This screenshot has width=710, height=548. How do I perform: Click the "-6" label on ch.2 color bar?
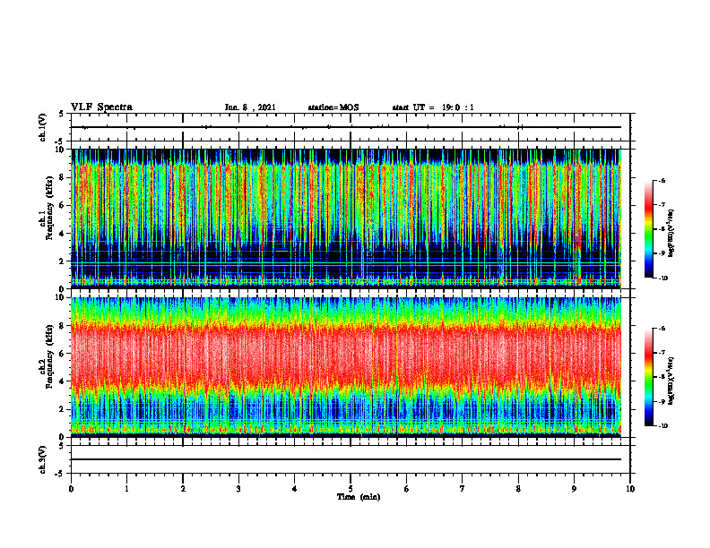[x=662, y=329]
